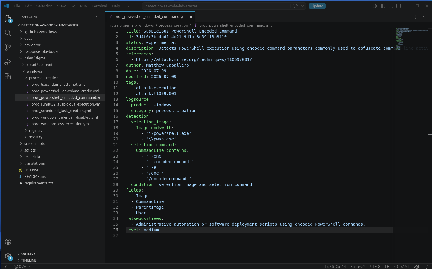Screen dimensions: 432x269
Task: Toggle the bottom panel layout icon
Action: pos(391,6)
